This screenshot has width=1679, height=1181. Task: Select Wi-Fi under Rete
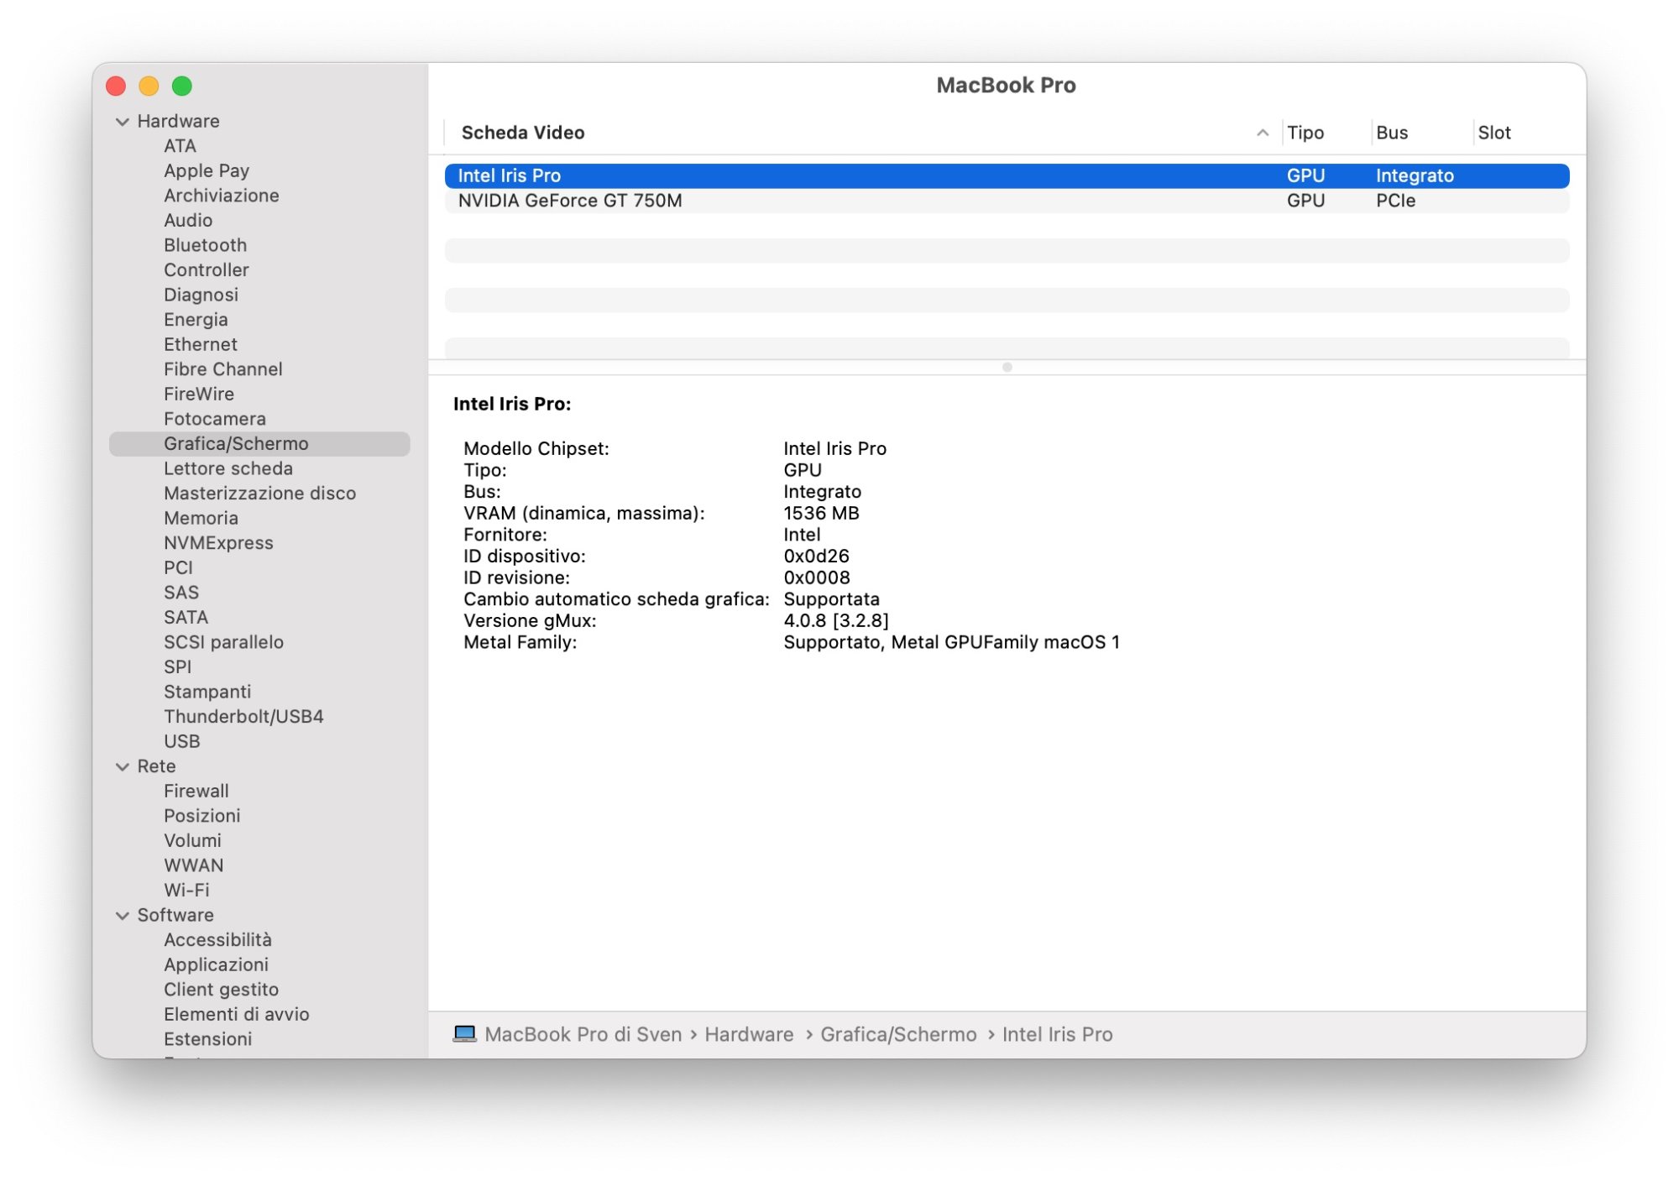point(186,890)
